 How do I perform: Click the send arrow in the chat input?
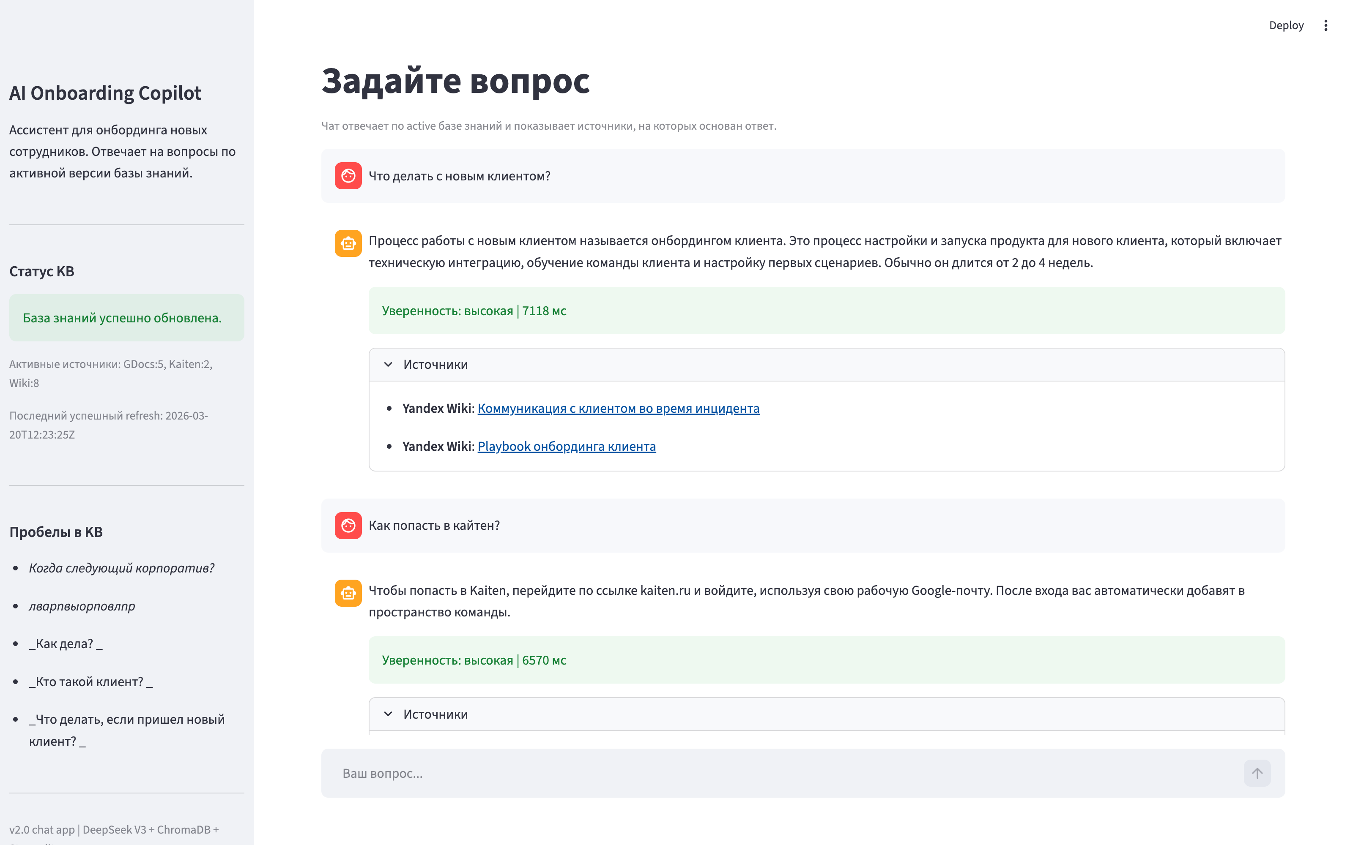click(1258, 773)
